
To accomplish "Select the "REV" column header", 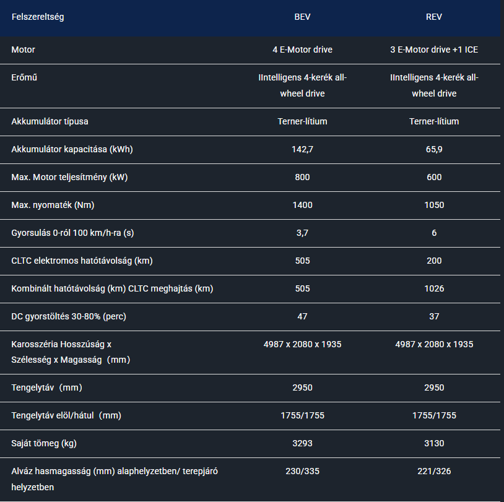I will (434, 17).
